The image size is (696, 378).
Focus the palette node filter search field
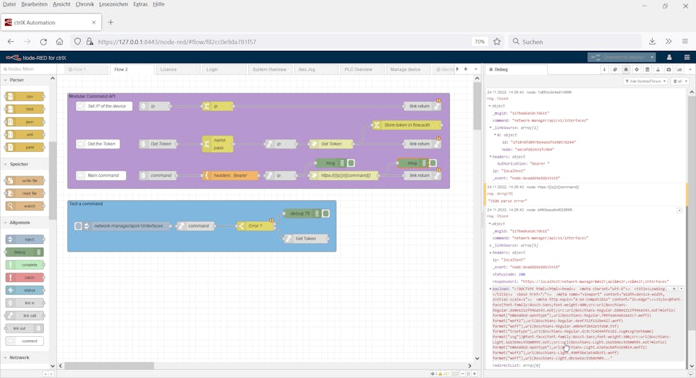[x=28, y=69]
